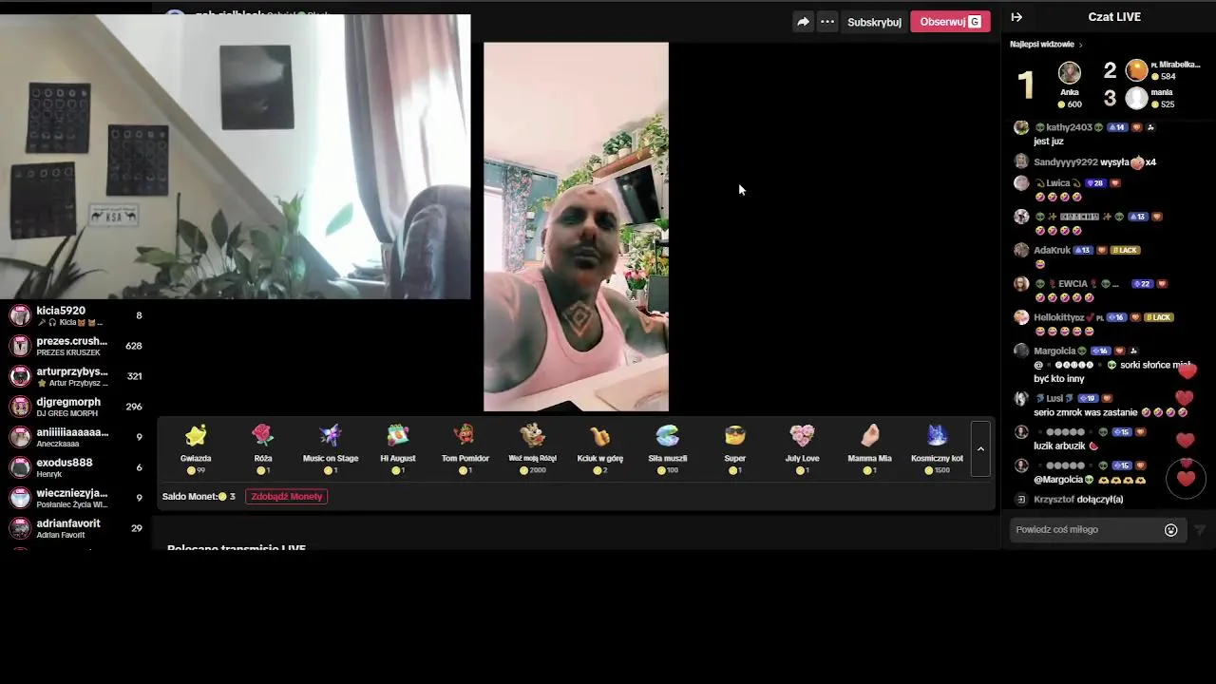Click the Czat LIVE header title
Image resolution: width=1216 pixels, height=684 pixels.
pos(1114,17)
